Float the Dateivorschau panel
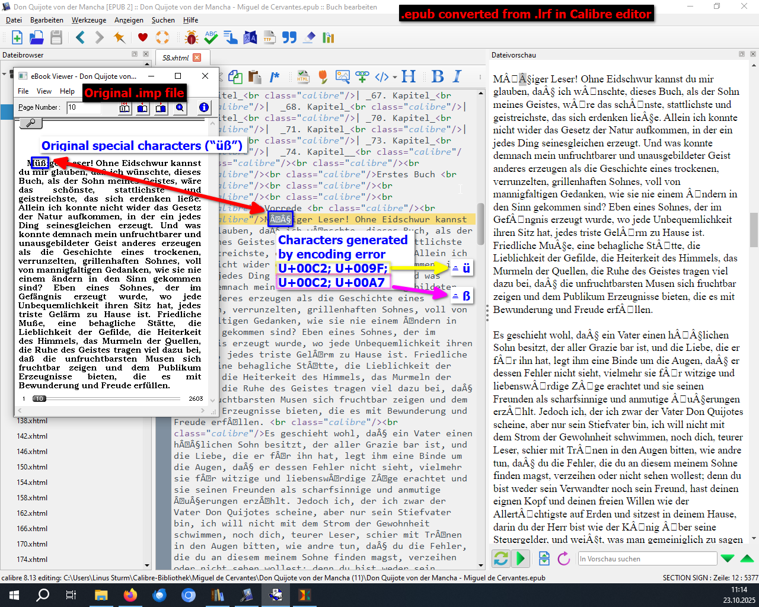Screen dimensions: 759x607 point(742,55)
